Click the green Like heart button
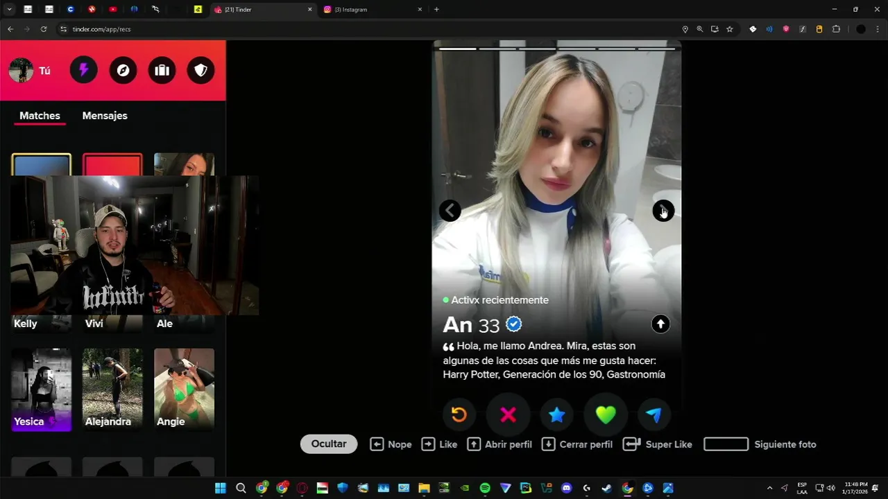 (606, 414)
